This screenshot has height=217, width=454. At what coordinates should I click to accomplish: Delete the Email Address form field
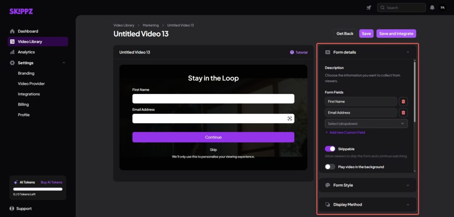403,112
